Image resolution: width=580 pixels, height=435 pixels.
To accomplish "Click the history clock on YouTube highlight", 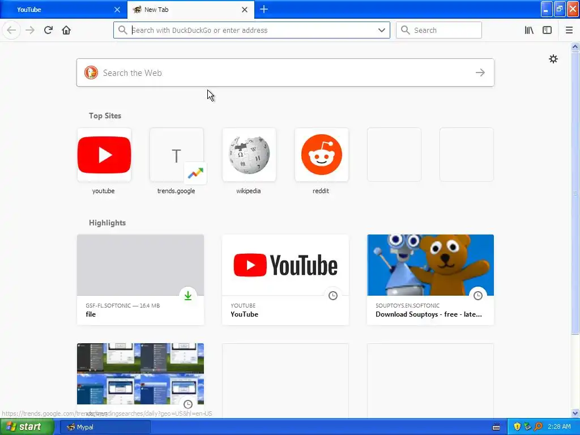I will click(x=333, y=296).
